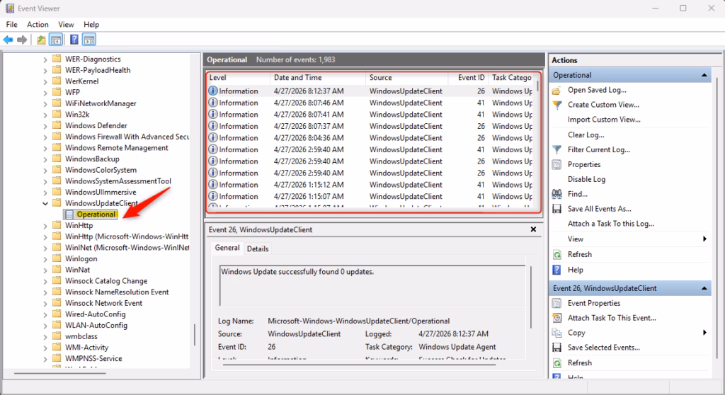The height and width of the screenshot is (395, 725).
Task: Sort by Source column header
Action: click(x=406, y=78)
